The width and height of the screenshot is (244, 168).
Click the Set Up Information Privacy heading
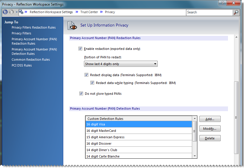[104, 25]
